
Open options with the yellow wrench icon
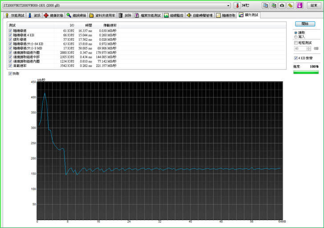[x=290, y=5]
